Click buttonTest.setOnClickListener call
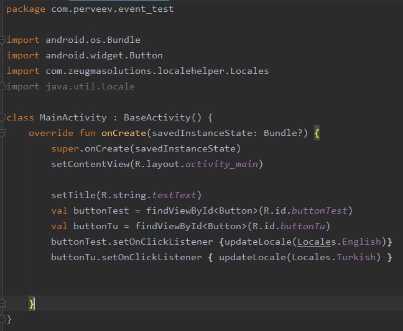 coord(132,242)
